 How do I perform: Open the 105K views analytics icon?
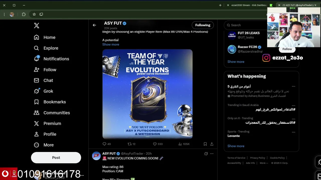(180, 144)
